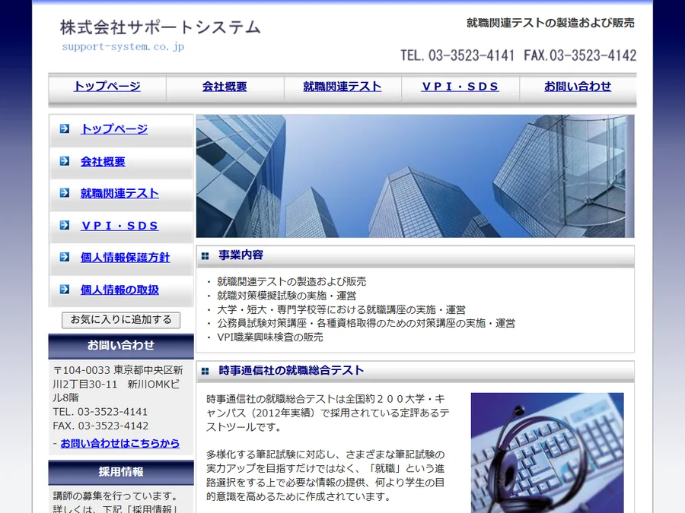Click bullet 大学・短大・専門学校等 line
The image size is (685, 513).
(x=341, y=310)
